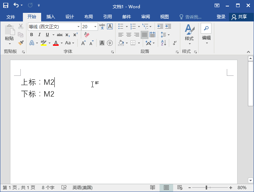Click the Clear Formatting eraser icon
Screen dimensions: 254x192
point(86,35)
